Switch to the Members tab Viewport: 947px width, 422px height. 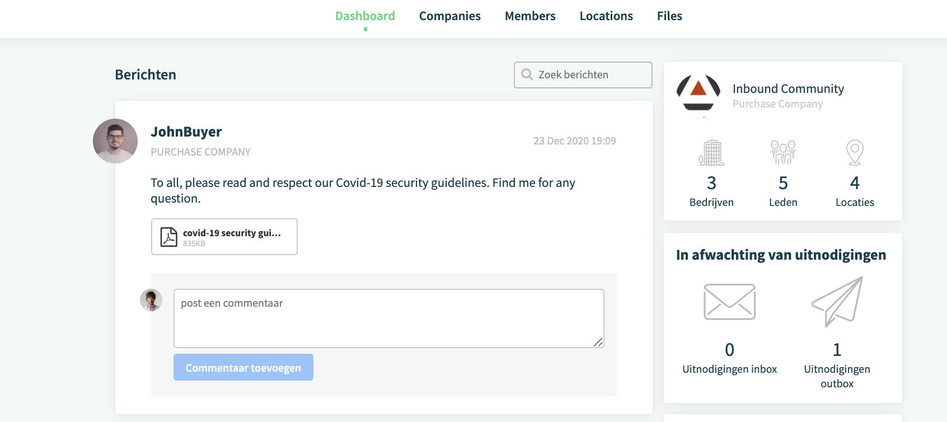tap(530, 16)
